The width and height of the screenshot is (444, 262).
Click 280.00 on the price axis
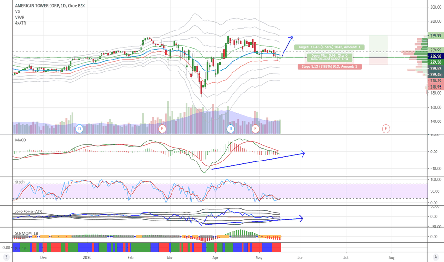click(x=436, y=21)
